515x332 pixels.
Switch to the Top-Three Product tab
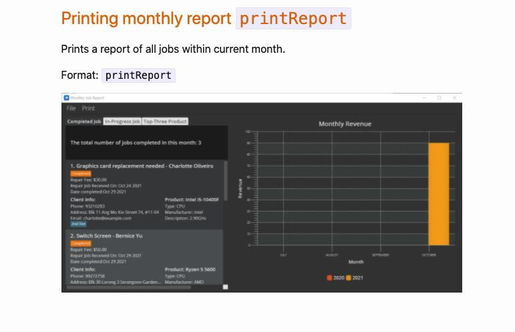pyautogui.click(x=165, y=122)
